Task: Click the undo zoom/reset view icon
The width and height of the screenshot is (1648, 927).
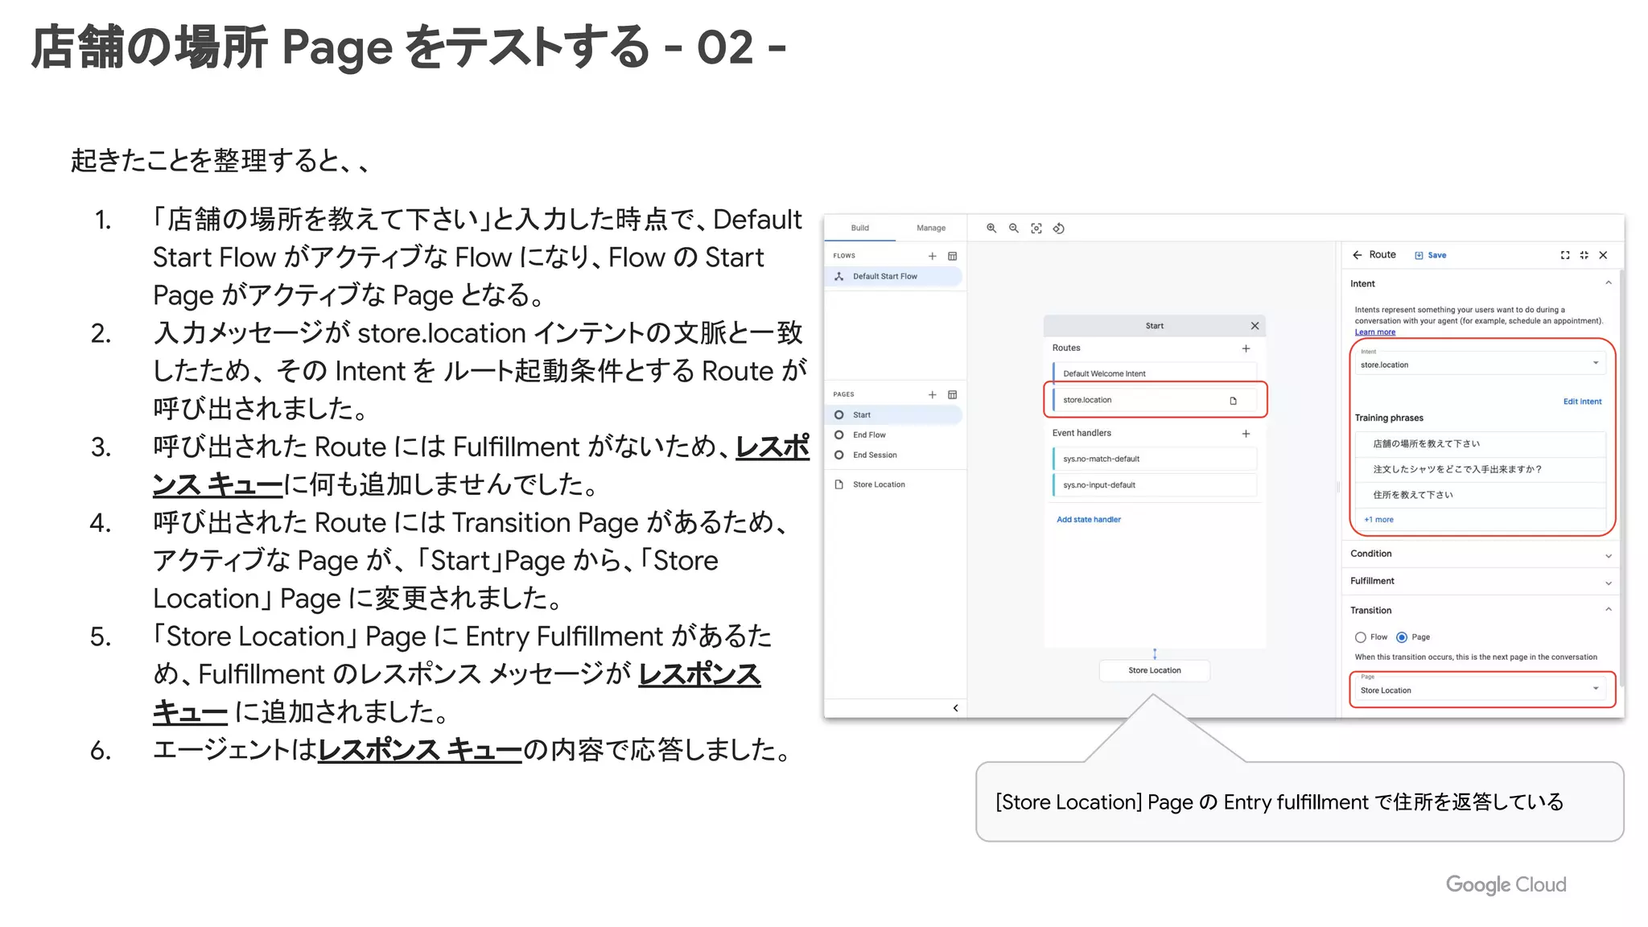Action: 1059,229
